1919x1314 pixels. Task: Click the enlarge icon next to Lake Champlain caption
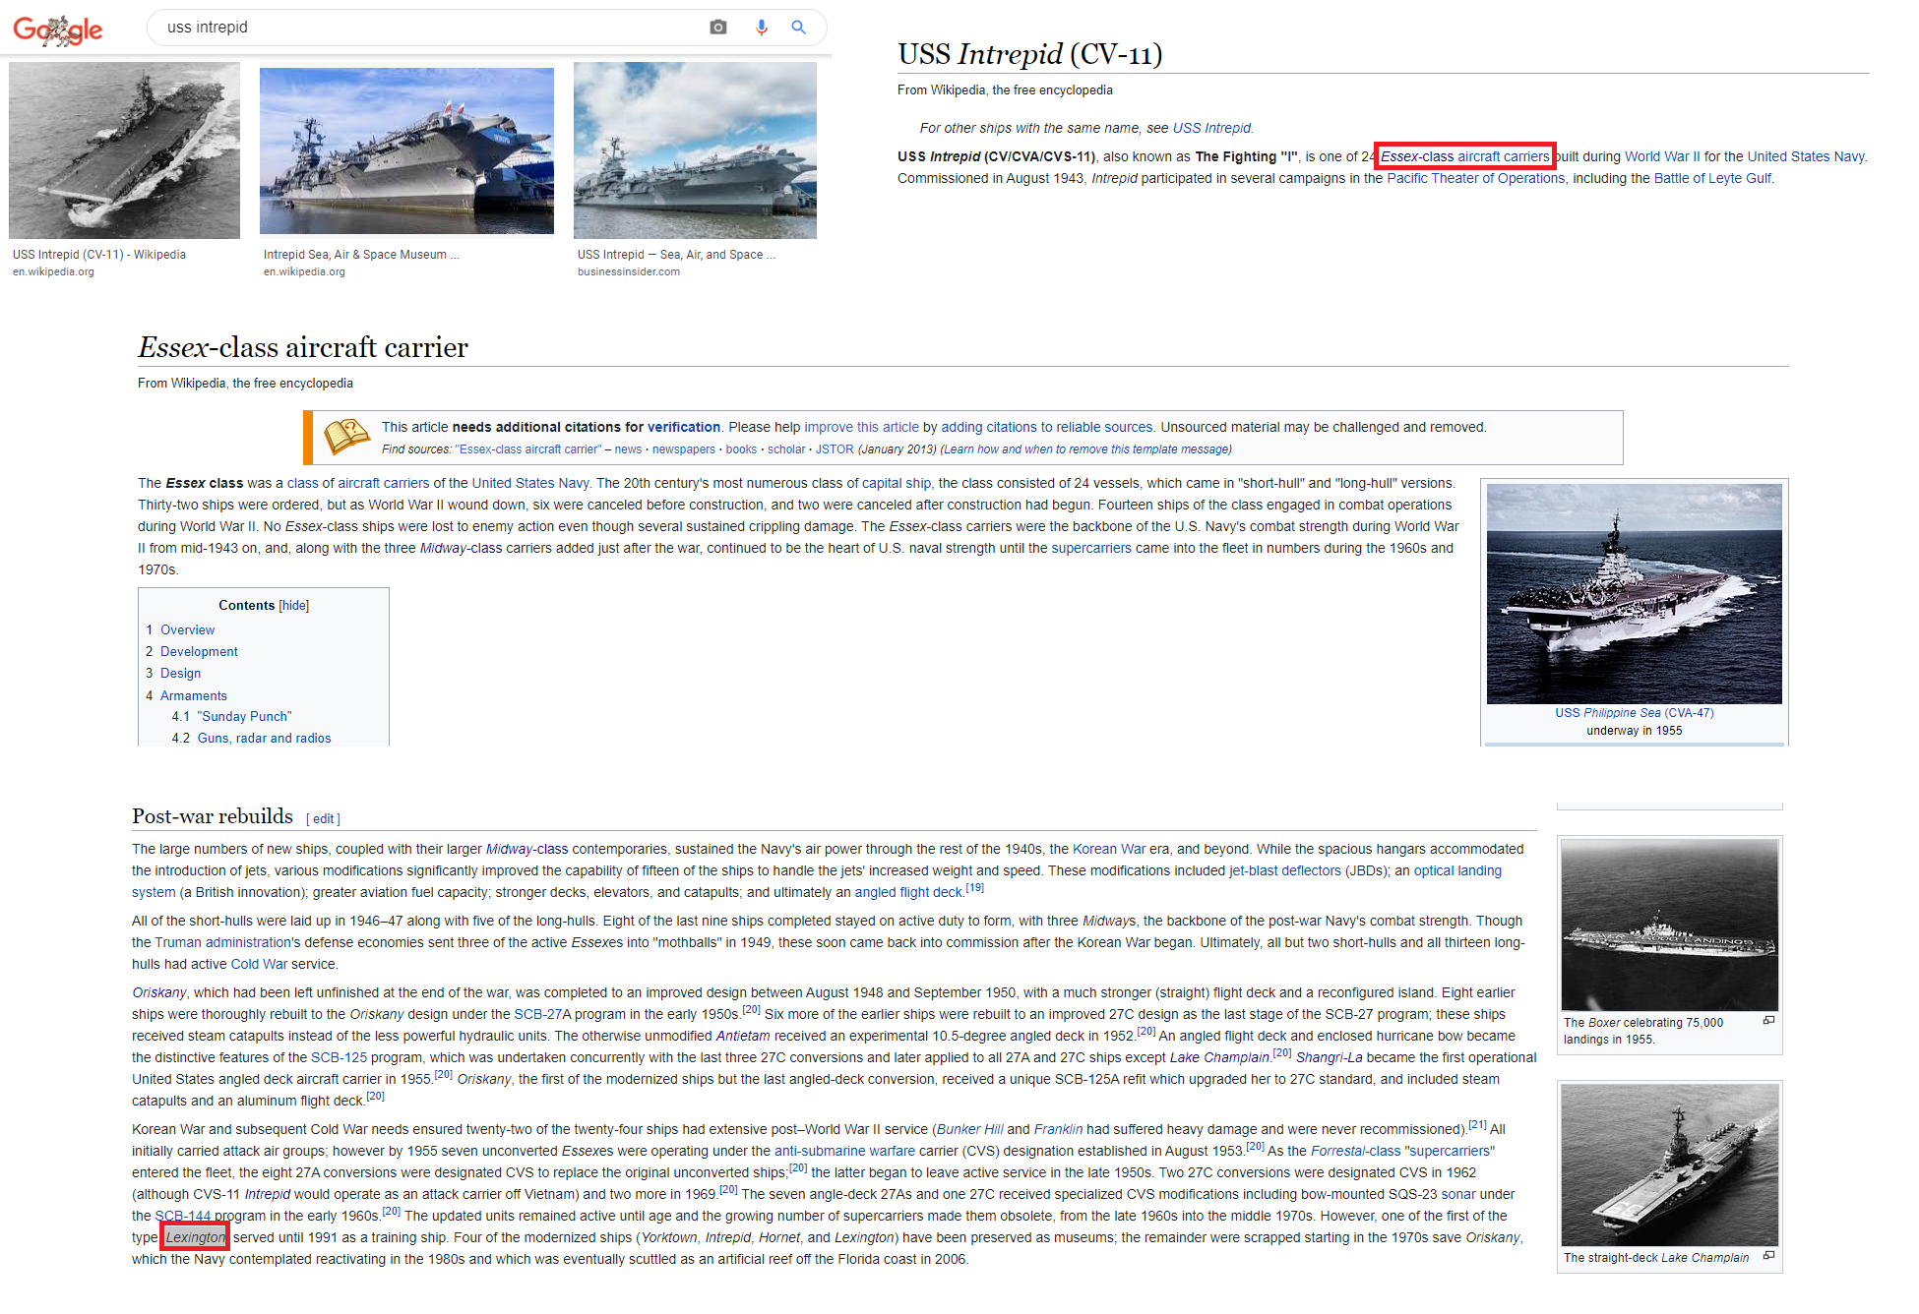(x=1768, y=1256)
